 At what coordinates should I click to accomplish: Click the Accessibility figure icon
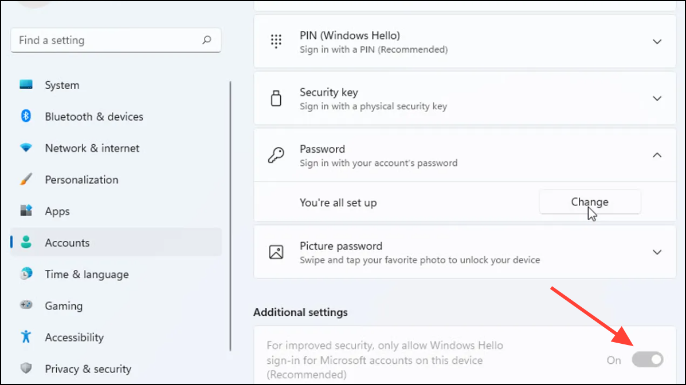coord(26,337)
